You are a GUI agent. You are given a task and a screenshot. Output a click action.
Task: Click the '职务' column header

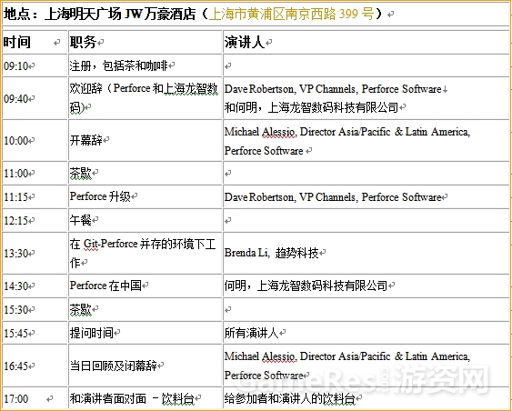83,42
